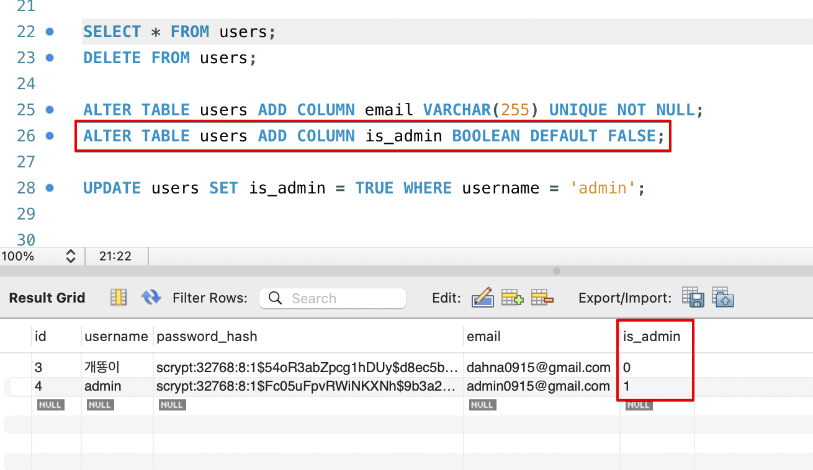Image resolution: width=813 pixels, height=470 pixels.
Task: Toggle wrap cell content icon in Result Grid
Action: point(119,298)
